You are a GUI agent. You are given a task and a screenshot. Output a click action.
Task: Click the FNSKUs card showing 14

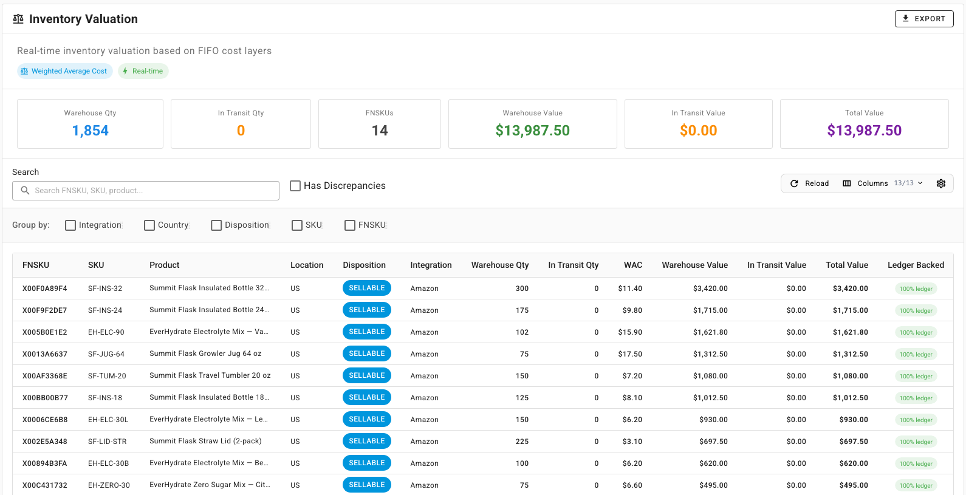coord(380,124)
